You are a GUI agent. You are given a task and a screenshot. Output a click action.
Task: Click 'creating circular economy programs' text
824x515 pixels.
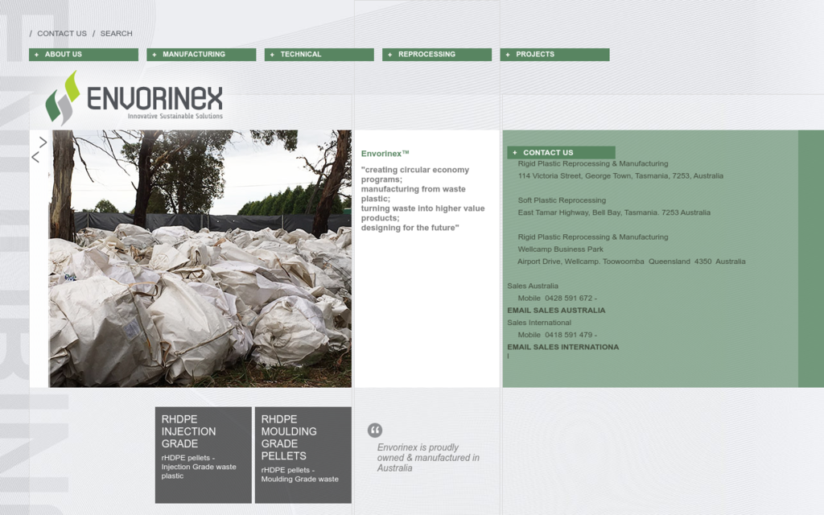(415, 175)
